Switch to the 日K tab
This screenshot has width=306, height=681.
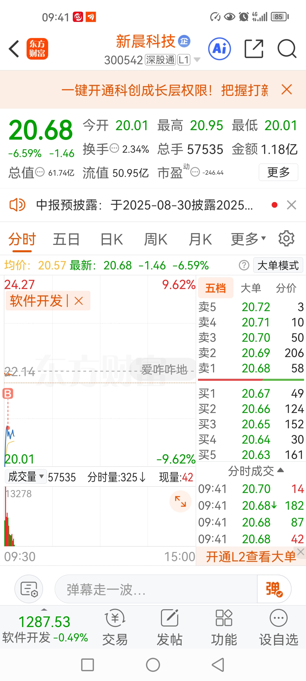(112, 239)
